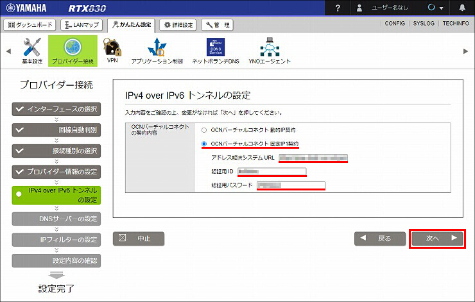Select the かんたん設定 tab
475x302 pixels.
coord(132,25)
